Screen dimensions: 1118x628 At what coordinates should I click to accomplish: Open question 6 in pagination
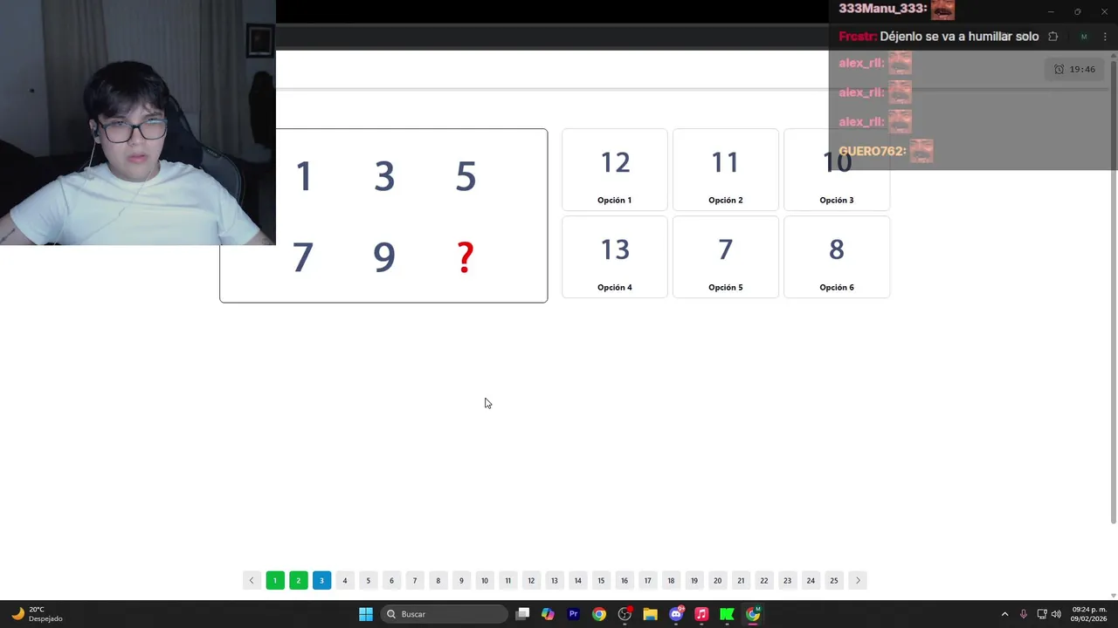(x=391, y=580)
